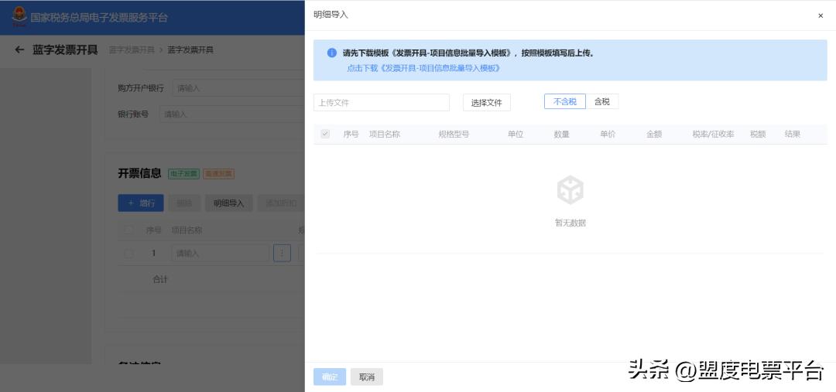Viewport: 836px width, 392px height.
Task: Click the 银行账号 input field
Action: (x=232, y=114)
